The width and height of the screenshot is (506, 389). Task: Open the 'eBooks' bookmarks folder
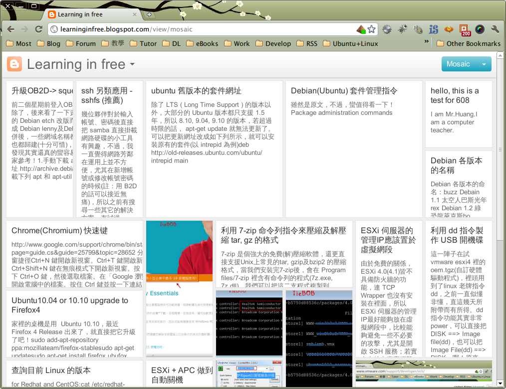point(203,43)
